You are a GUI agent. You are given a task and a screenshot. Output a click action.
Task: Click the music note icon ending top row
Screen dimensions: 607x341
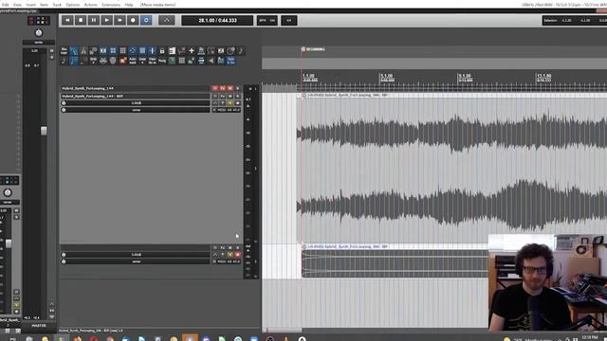(240, 50)
